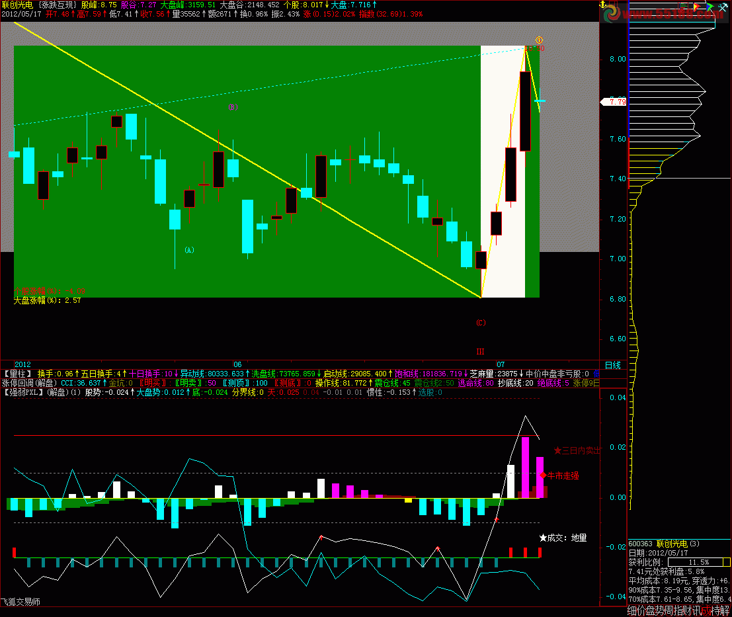This screenshot has width=732, height=617.
Task: Click the red diamond beside 牛市走强
Action: (x=543, y=475)
